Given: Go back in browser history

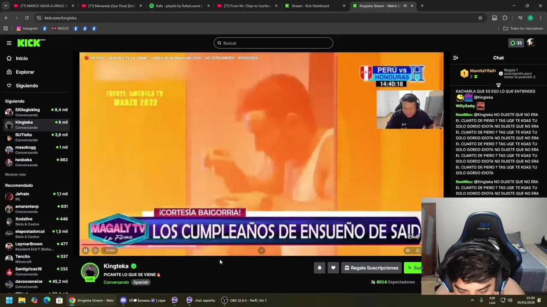Looking at the screenshot, I should 6,18.
